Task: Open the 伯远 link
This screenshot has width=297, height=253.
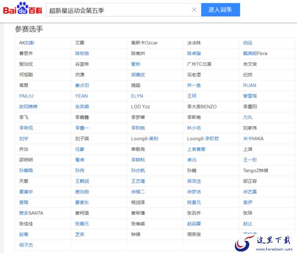Action: click(x=247, y=43)
